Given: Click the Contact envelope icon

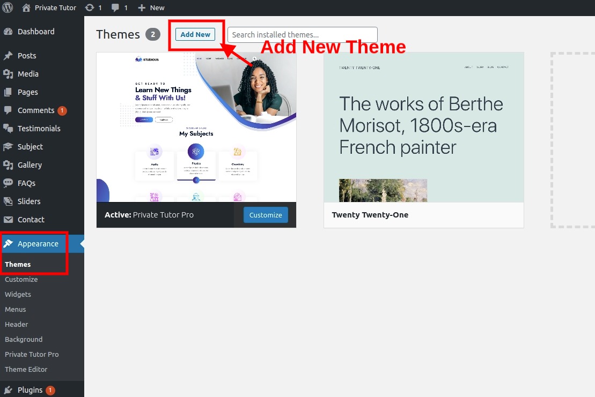Looking at the screenshot, I should 8,220.
